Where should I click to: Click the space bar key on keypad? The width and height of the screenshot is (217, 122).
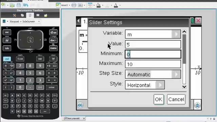tap(45, 111)
